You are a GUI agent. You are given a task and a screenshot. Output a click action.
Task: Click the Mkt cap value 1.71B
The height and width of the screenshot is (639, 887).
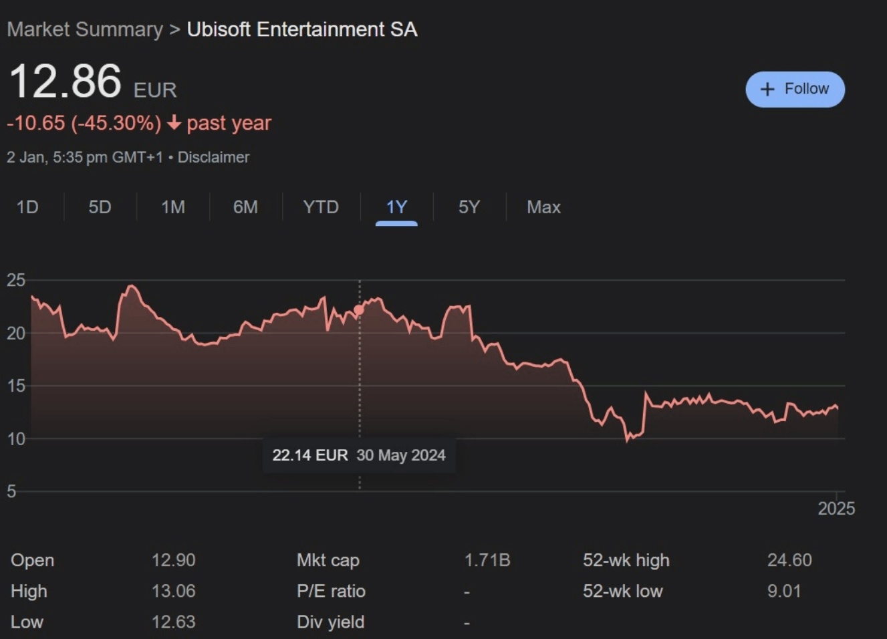pyautogui.click(x=487, y=560)
